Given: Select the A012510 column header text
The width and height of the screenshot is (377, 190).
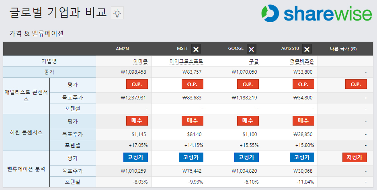Looking at the screenshot, I should coord(290,49).
